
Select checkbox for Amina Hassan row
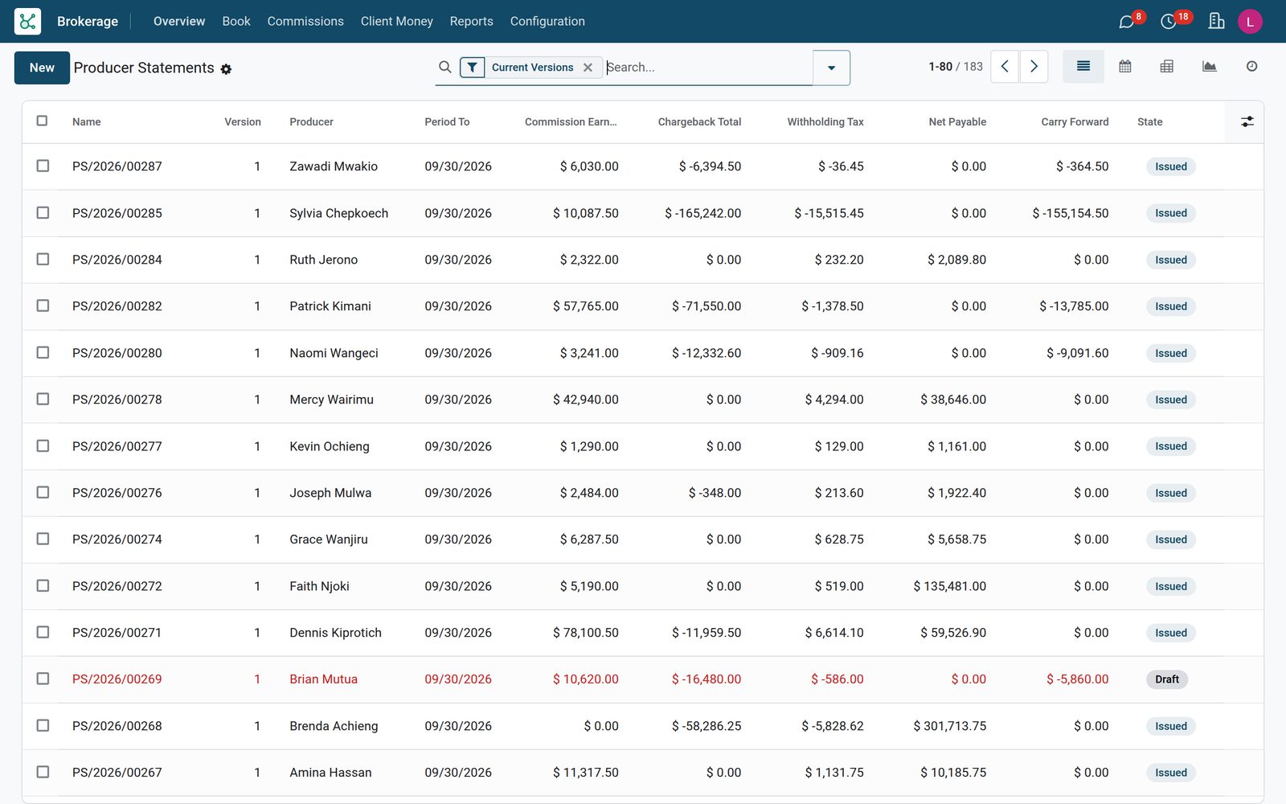click(x=43, y=772)
